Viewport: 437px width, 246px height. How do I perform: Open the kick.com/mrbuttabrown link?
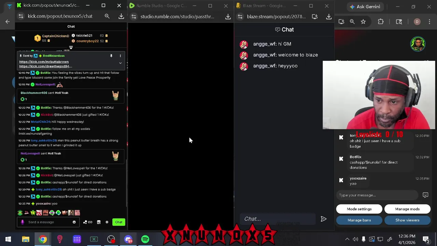(44, 62)
